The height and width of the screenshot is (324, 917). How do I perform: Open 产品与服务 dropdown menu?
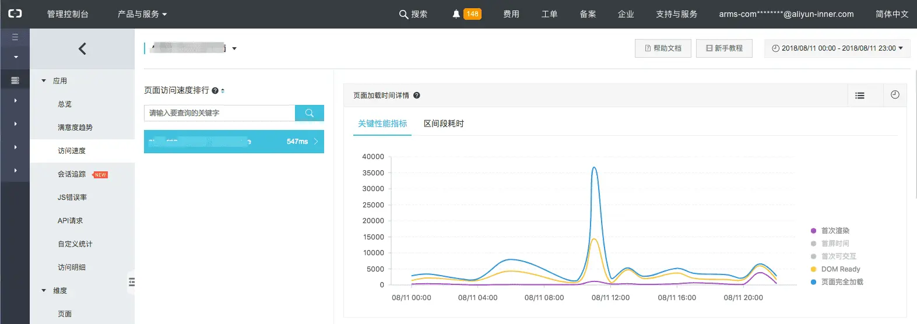click(x=142, y=14)
